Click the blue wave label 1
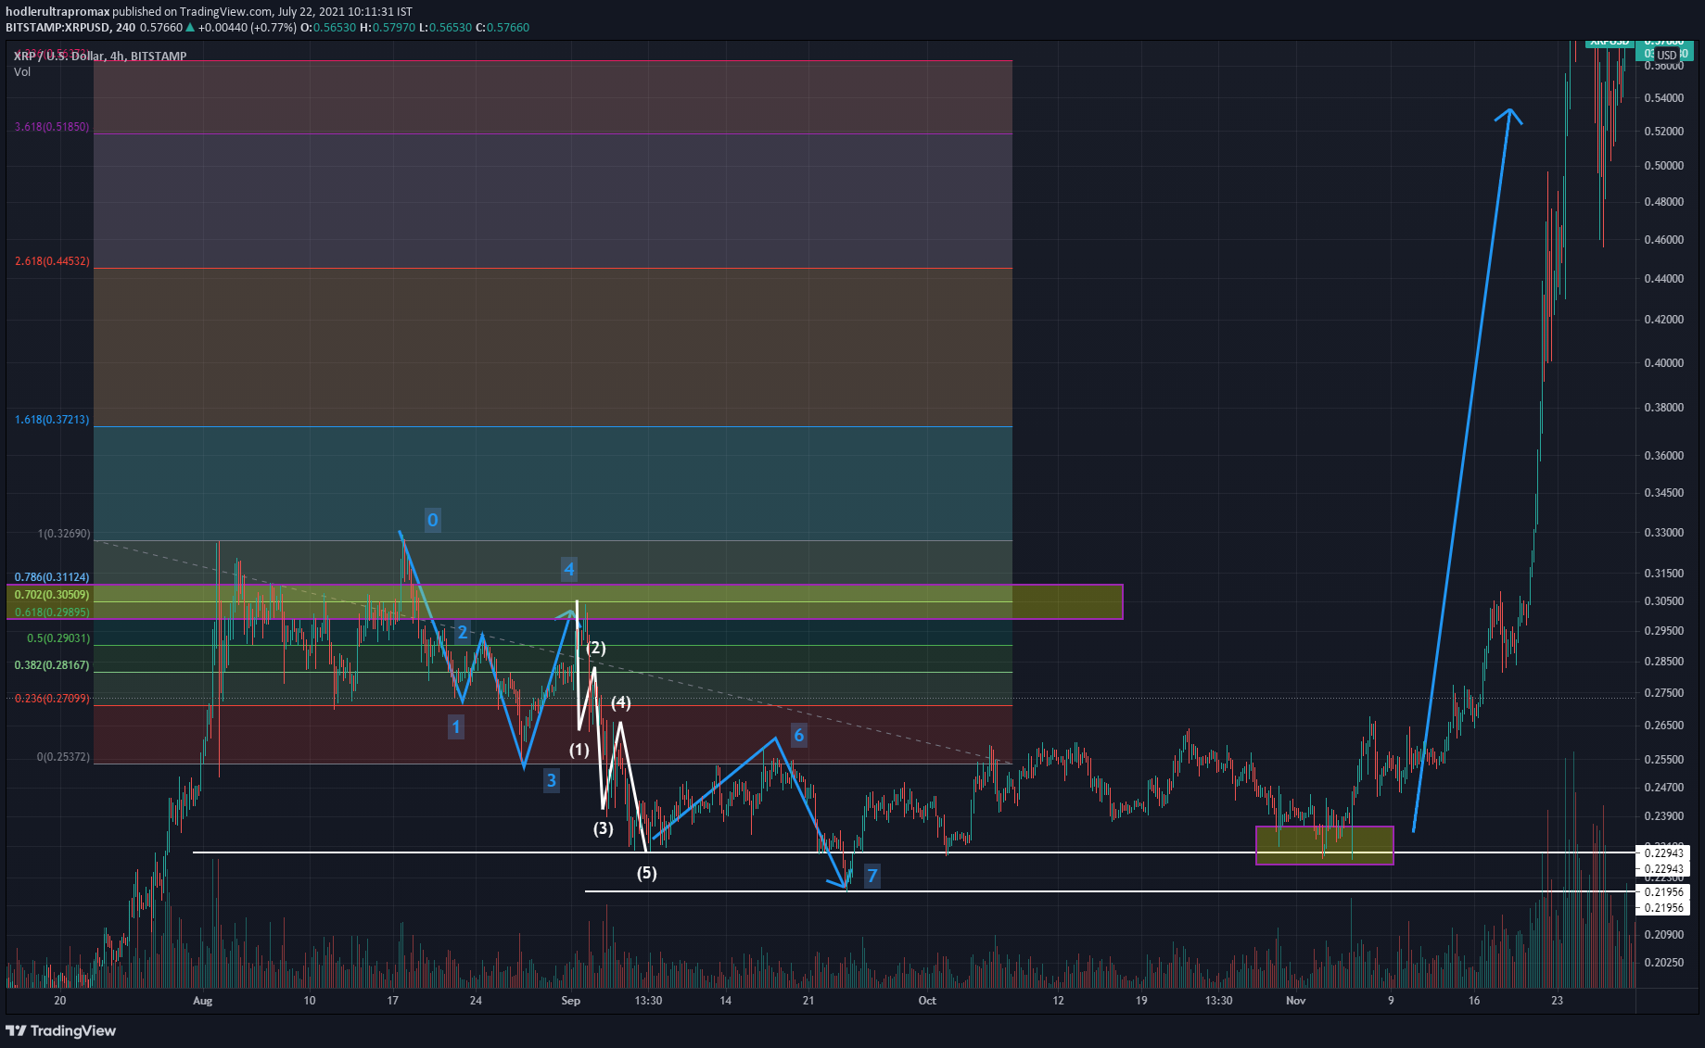The height and width of the screenshot is (1048, 1705). click(455, 726)
